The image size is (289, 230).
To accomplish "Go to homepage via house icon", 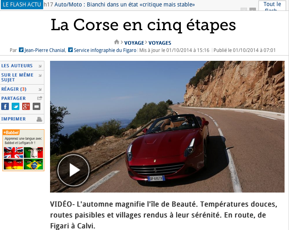I will (x=117, y=42).
